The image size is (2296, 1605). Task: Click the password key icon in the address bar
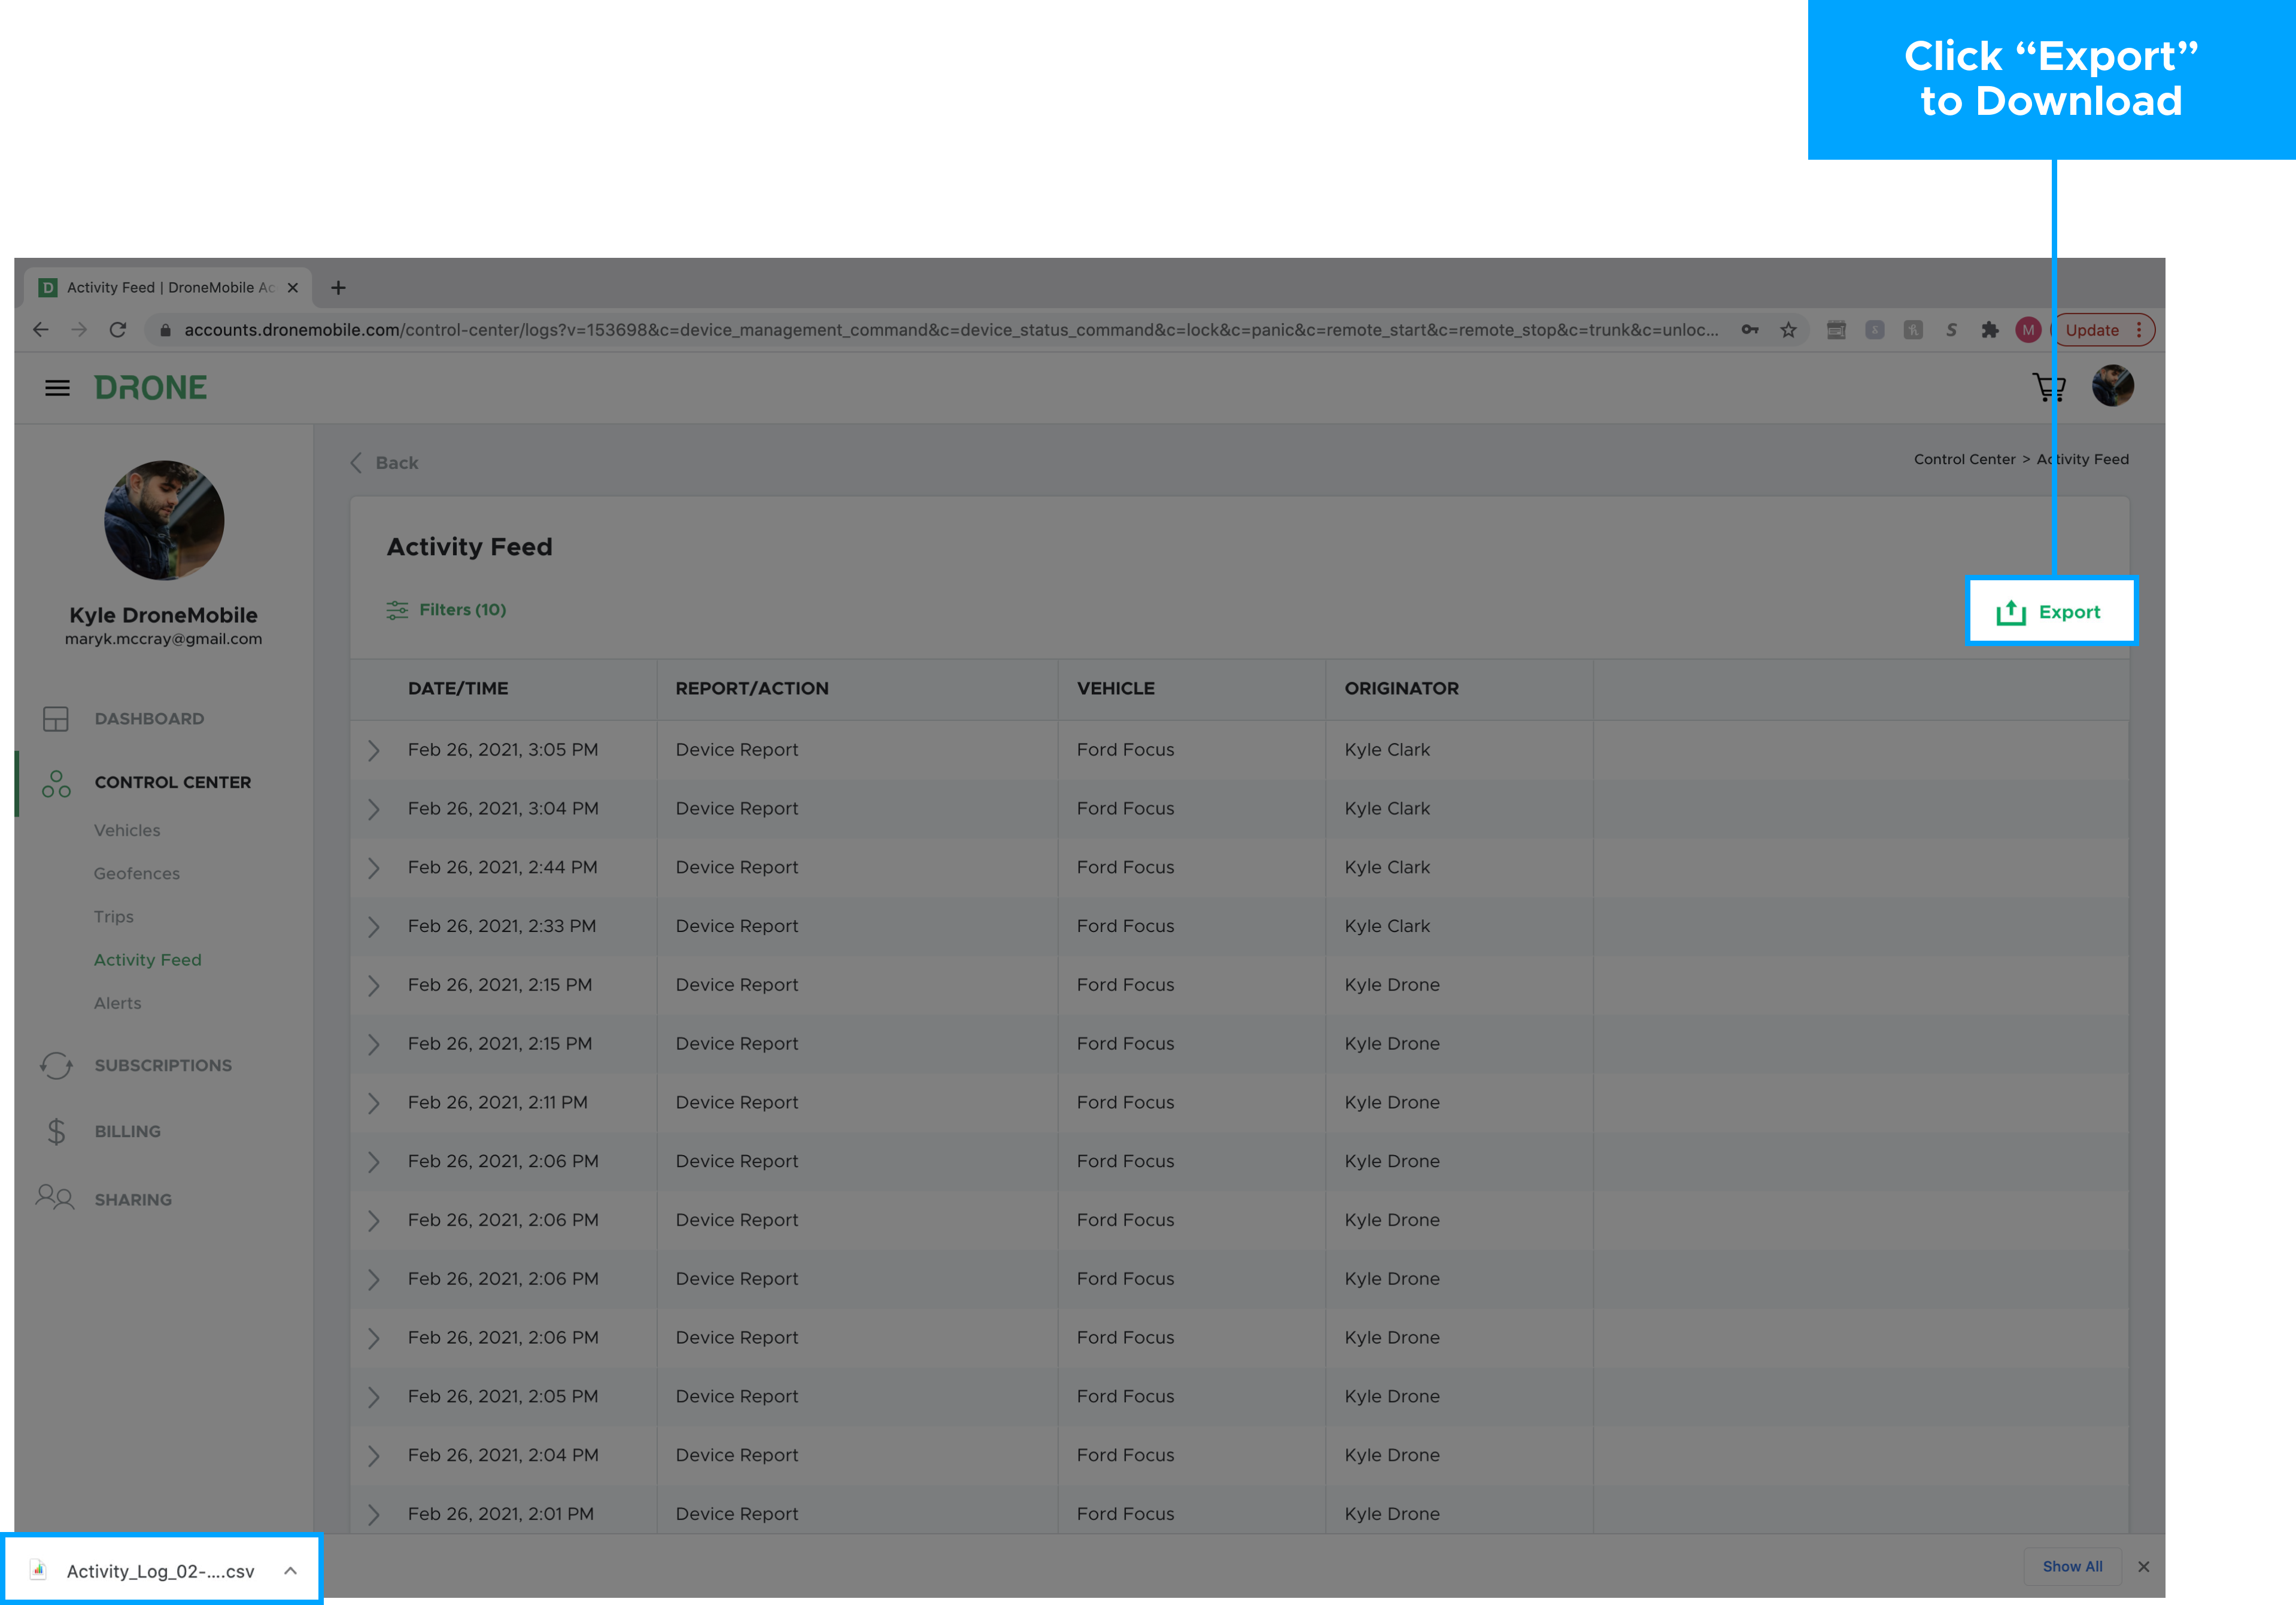pyautogui.click(x=1750, y=330)
